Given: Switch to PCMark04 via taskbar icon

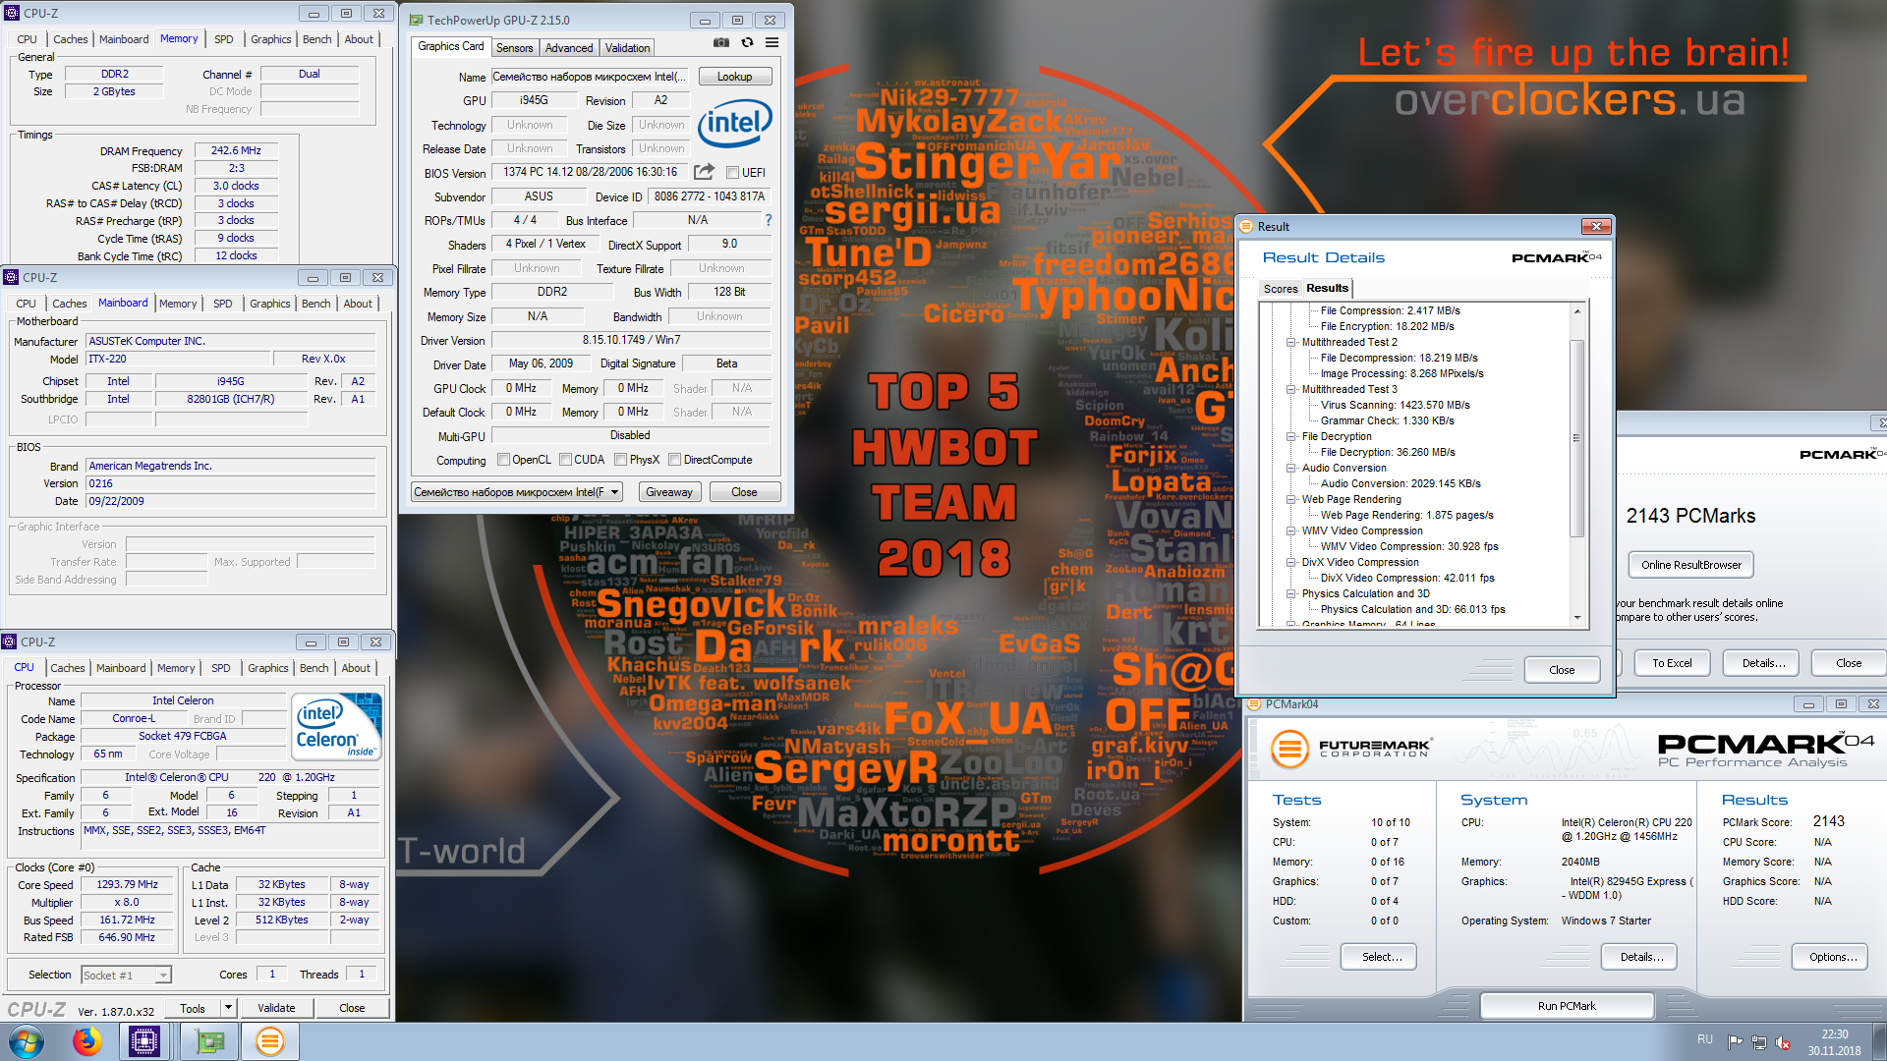Looking at the screenshot, I should pos(269,1041).
